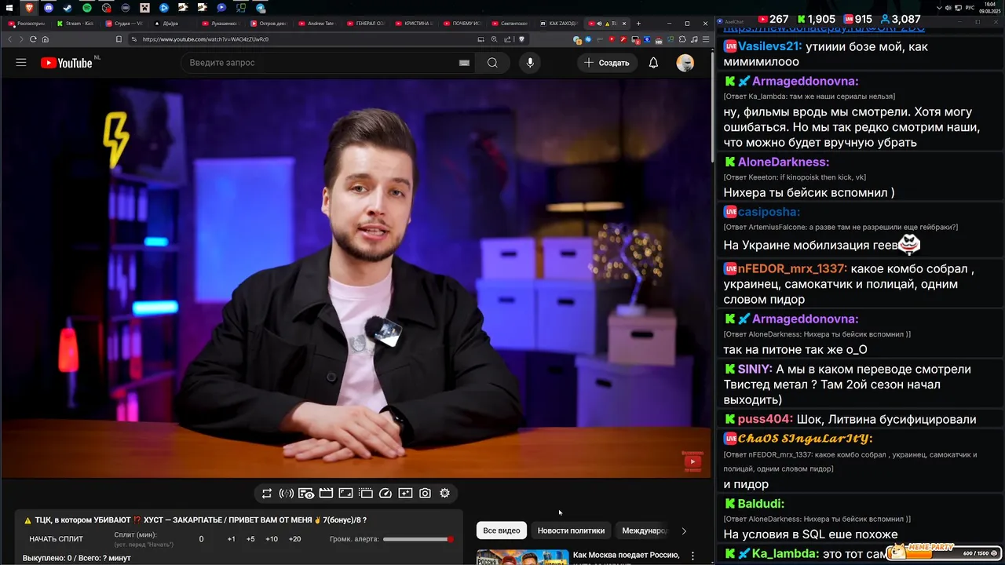1005x565 pixels.
Task: Open Telegram from the taskbar
Action: point(261,8)
